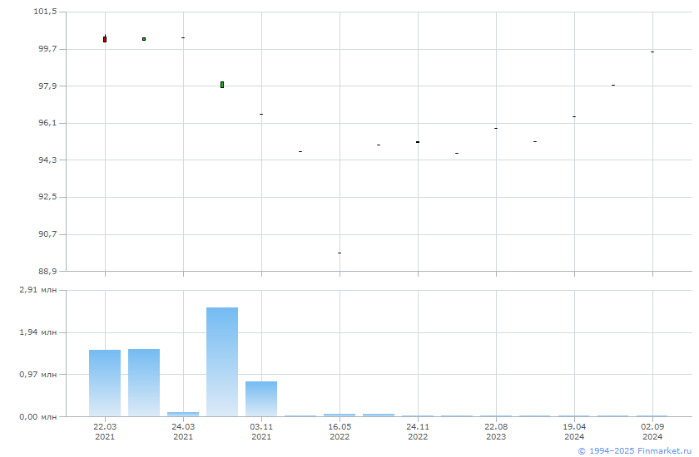Click the 24.03 2021 date label
The image size is (699, 457).
pyautogui.click(x=183, y=431)
